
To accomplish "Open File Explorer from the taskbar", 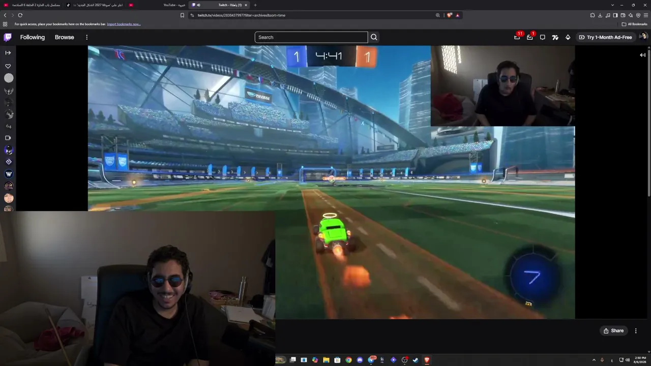I will click(326, 360).
